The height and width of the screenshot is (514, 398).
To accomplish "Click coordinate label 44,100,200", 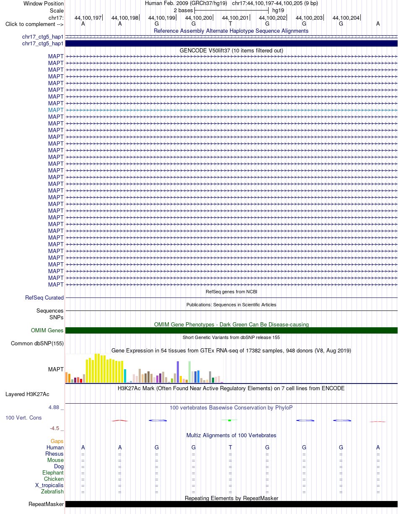I will 199,18.
